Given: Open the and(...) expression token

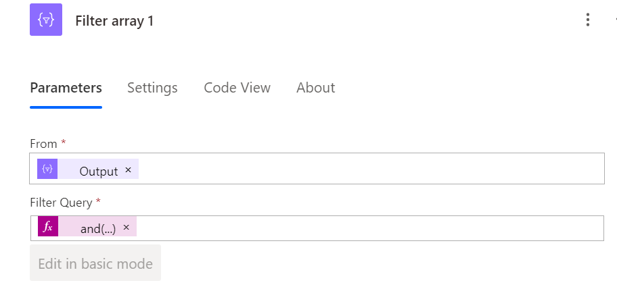Looking at the screenshot, I should tap(98, 228).
